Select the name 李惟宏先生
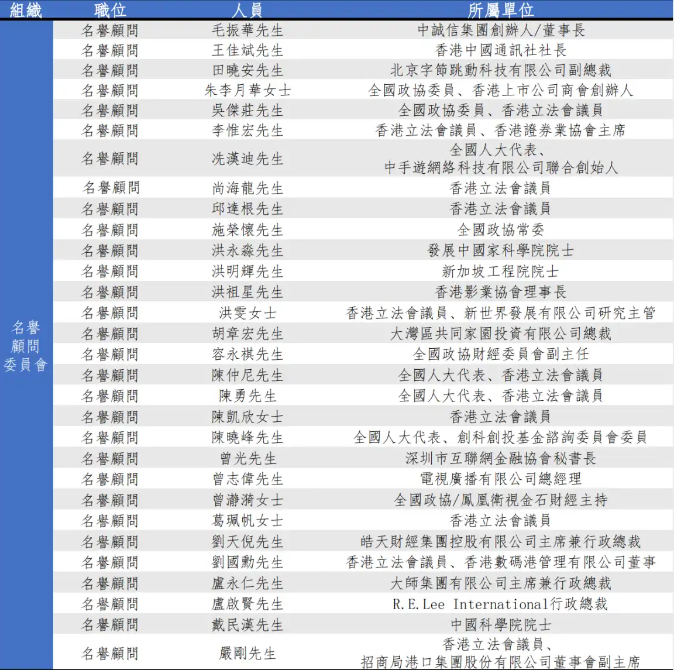 point(247,130)
